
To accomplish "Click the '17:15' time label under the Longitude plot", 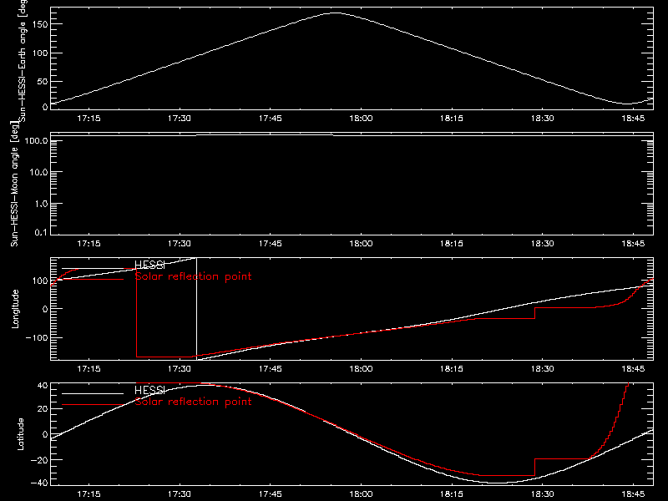I will [x=89, y=368].
